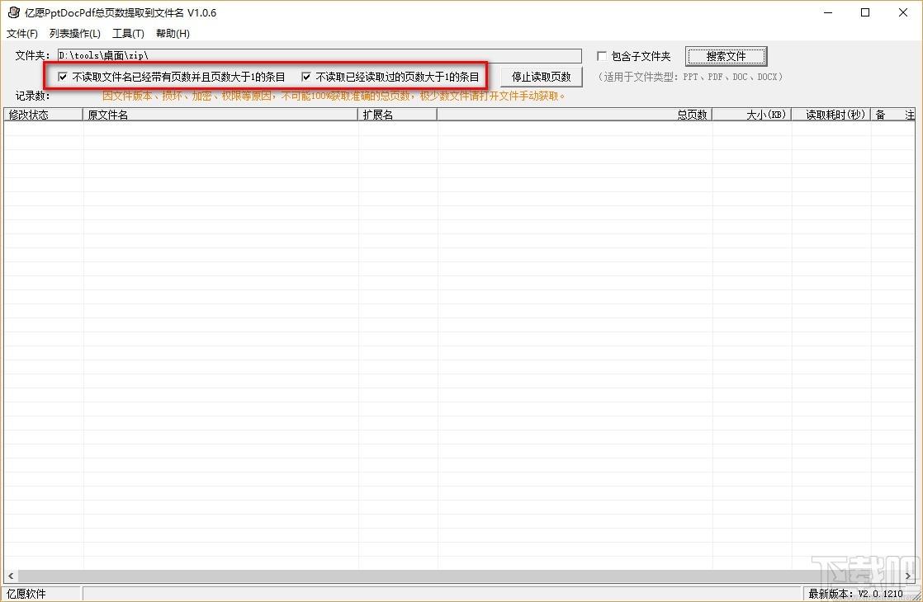
Task: Close the application window
Action: click(x=903, y=12)
